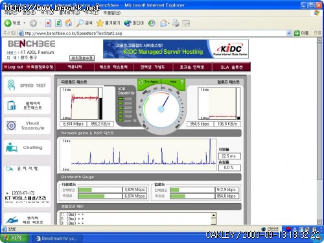Image resolution: width=324 pixels, height=243 pixels.
Task: Click the Refresh page icon
Action: (x=58, y=23)
